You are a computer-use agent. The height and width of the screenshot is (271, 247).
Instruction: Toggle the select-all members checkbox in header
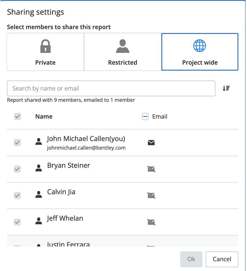18,117
